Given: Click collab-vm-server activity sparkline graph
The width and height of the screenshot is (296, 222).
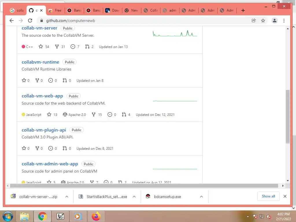Looking at the screenshot, I should point(175,34).
